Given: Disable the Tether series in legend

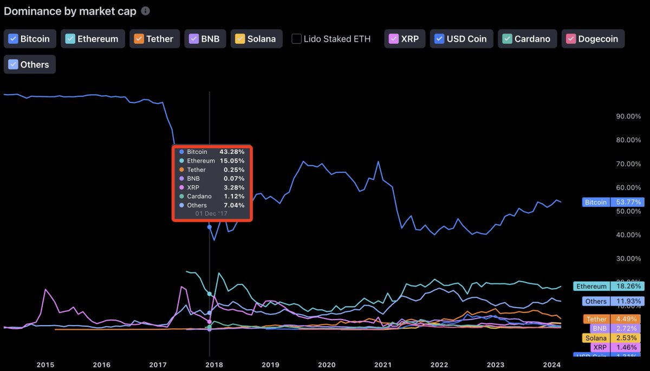Looking at the screenshot, I should (x=139, y=39).
